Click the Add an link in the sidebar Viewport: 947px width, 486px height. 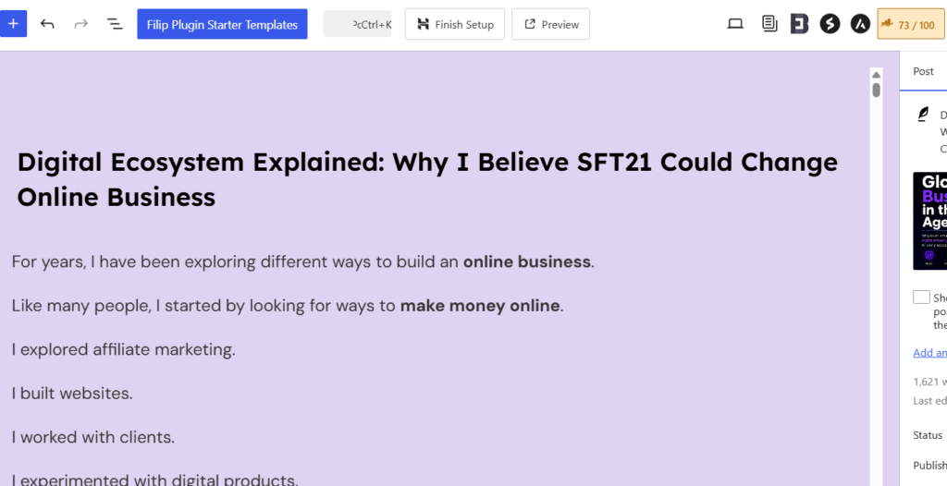point(930,353)
